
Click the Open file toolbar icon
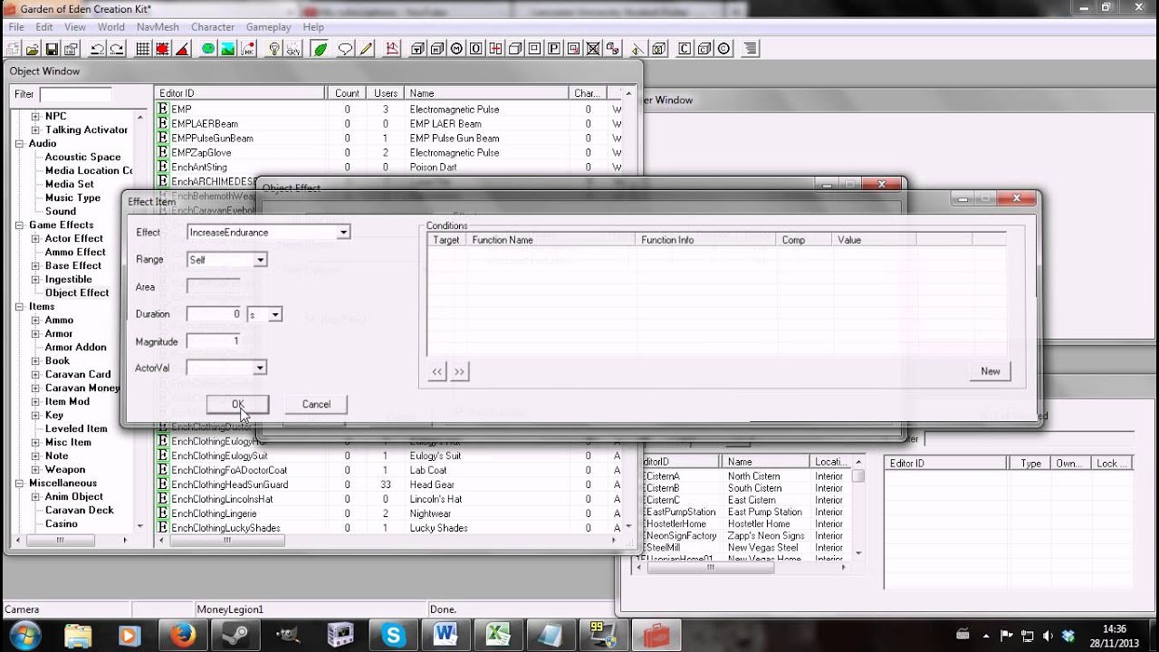(32, 49)
